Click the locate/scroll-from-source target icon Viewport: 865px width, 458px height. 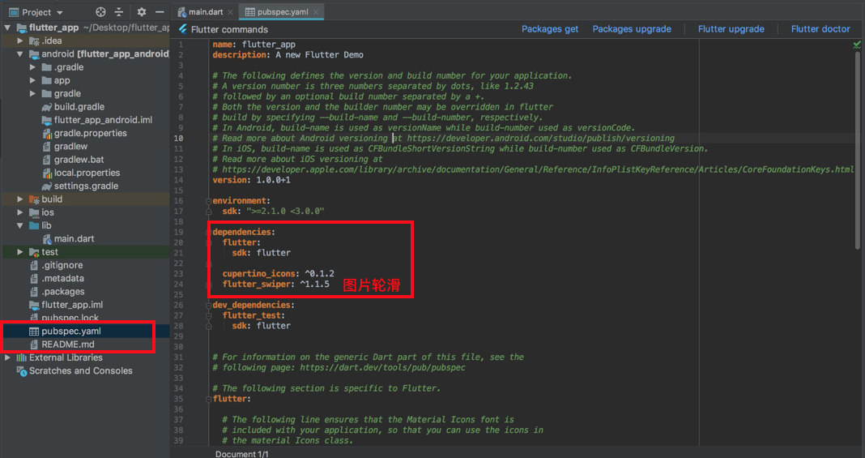click(100, 12)
